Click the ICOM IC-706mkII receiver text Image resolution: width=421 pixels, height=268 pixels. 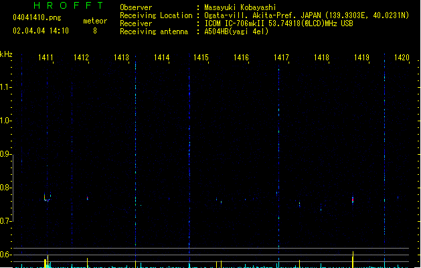[x=278, y=23]
